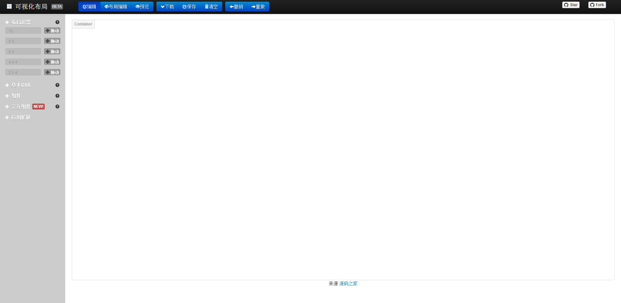Click 拖动 handle for 12 layout

[x=52, y=31]
